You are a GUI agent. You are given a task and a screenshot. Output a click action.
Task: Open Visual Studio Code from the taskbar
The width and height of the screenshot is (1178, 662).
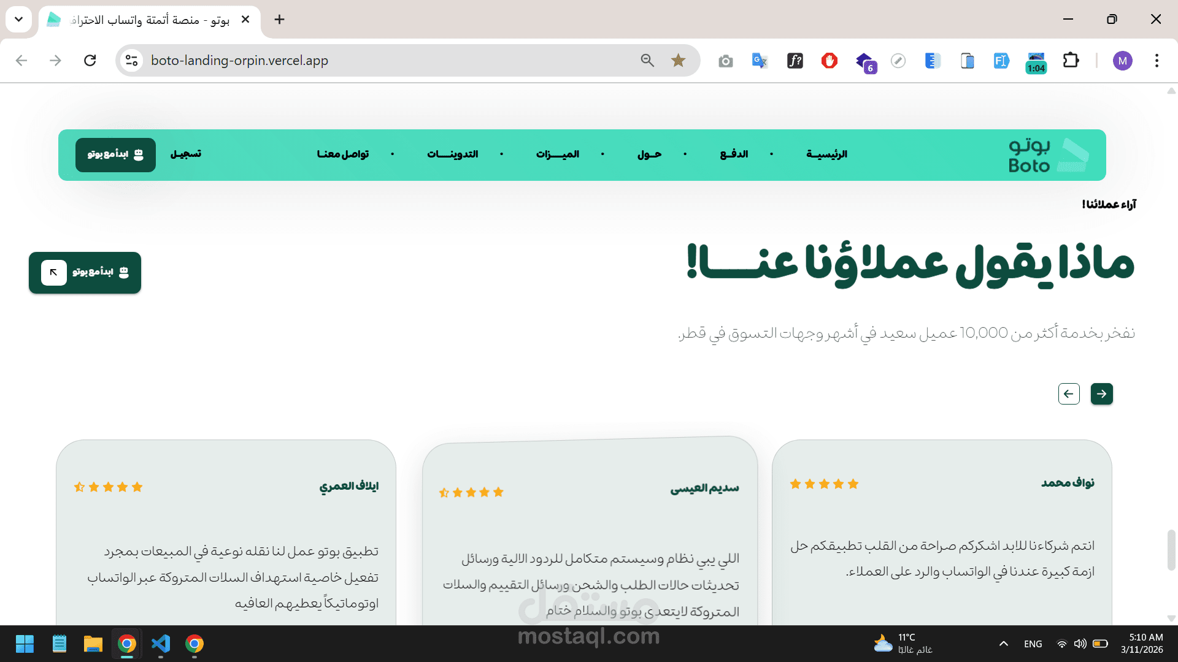pos(161,644)
